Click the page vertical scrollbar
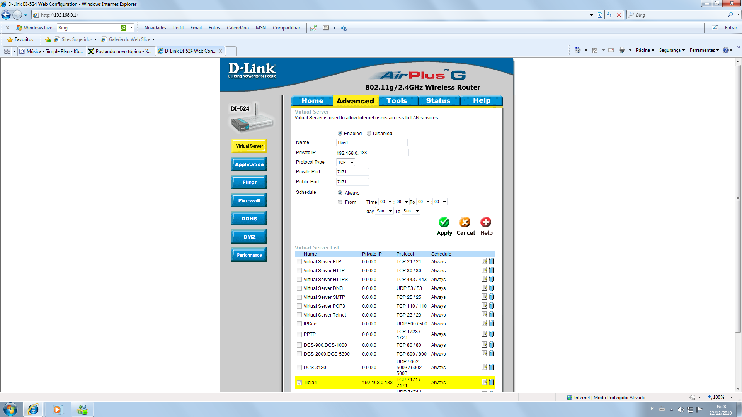The height and width of the screenshot is (417, 742). pyautogui.click(x=738, y=199)
